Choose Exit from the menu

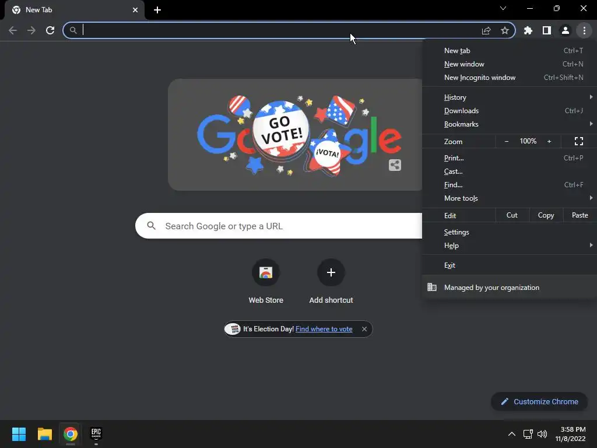510,265
